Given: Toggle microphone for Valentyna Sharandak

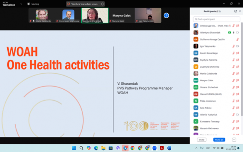Looking at the screenshot, I should [x=234, y=33].
